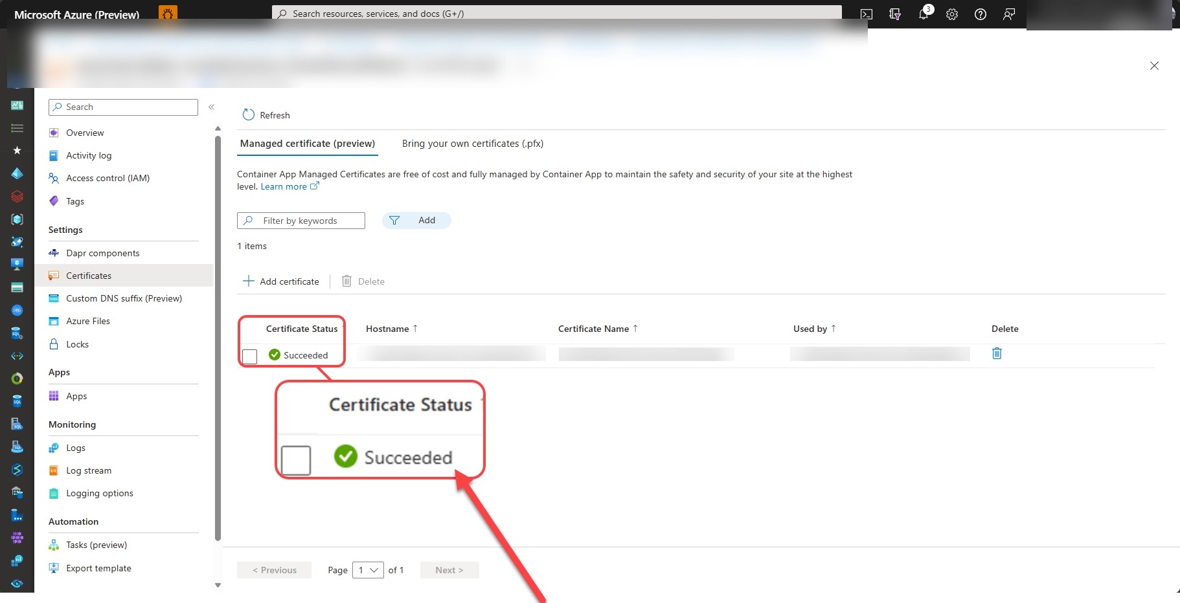
Task: Click the Add certificate button
Action: pyautogui.click(x=280, y=281)
